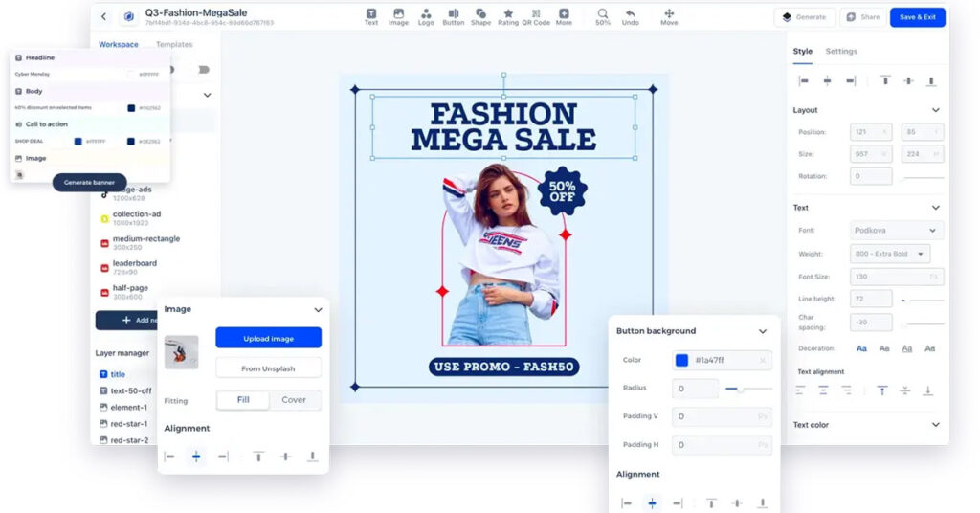Image resolution: width=980 pixels, height=513 pixels.
Task: Open the Font dropdown showing Podkova
Action: 896,230
